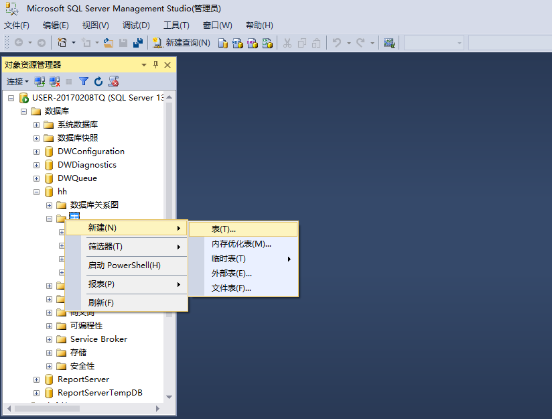Viewport: 552px width, 419px height.
Task: Click the Activity Monitor icon
Action: click(389, 43)
